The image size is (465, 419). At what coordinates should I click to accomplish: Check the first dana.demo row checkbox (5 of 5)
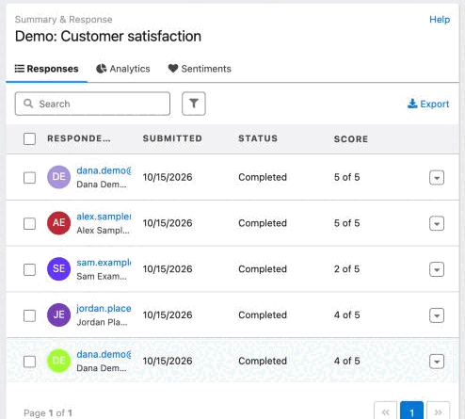[x=29, y=178]
